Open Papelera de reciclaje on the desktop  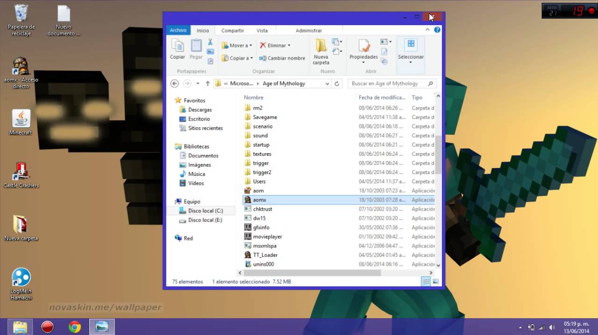pos(21,21)
